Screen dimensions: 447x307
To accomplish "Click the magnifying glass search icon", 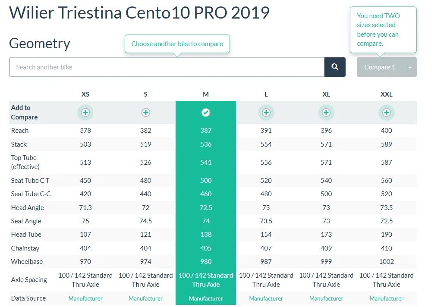I will pos(335,67).
